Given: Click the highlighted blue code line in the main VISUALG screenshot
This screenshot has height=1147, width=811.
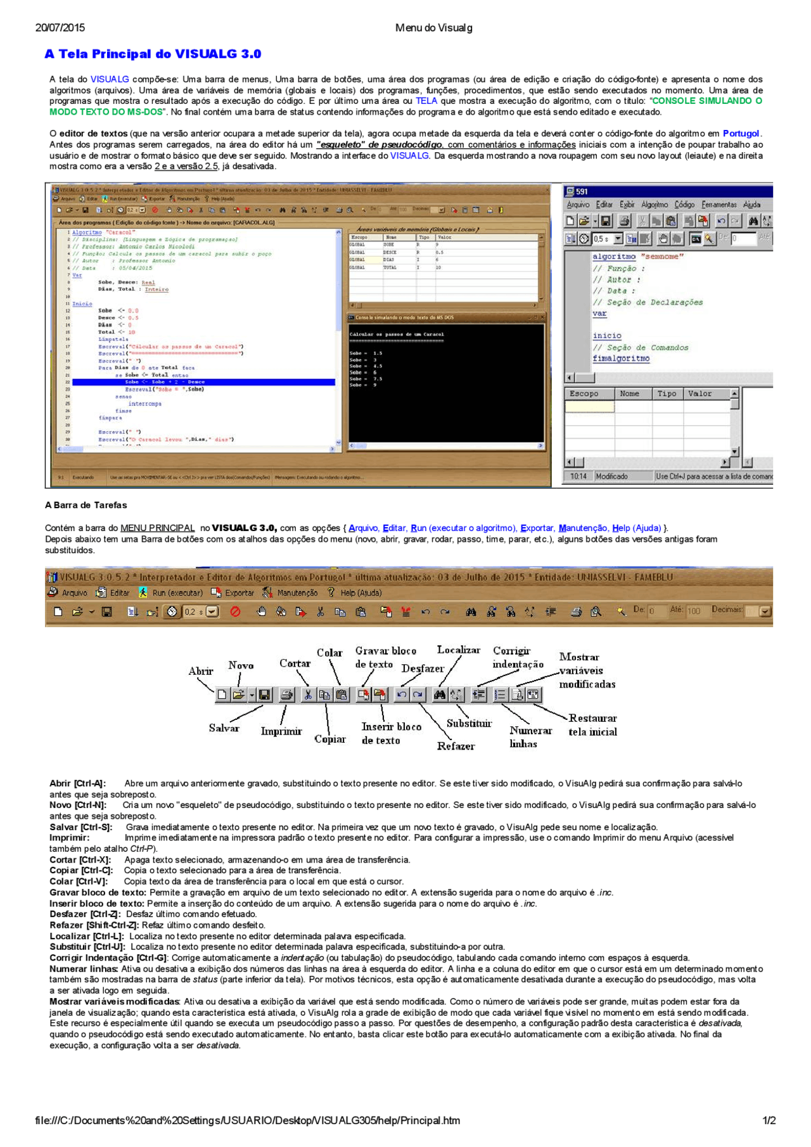Looking at the screenshot, I should click(203, 382).
